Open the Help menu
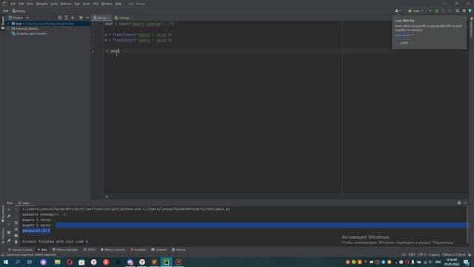The height and width of the screenshot is (267, 474). pyautogui.click(x=118, y=4)
